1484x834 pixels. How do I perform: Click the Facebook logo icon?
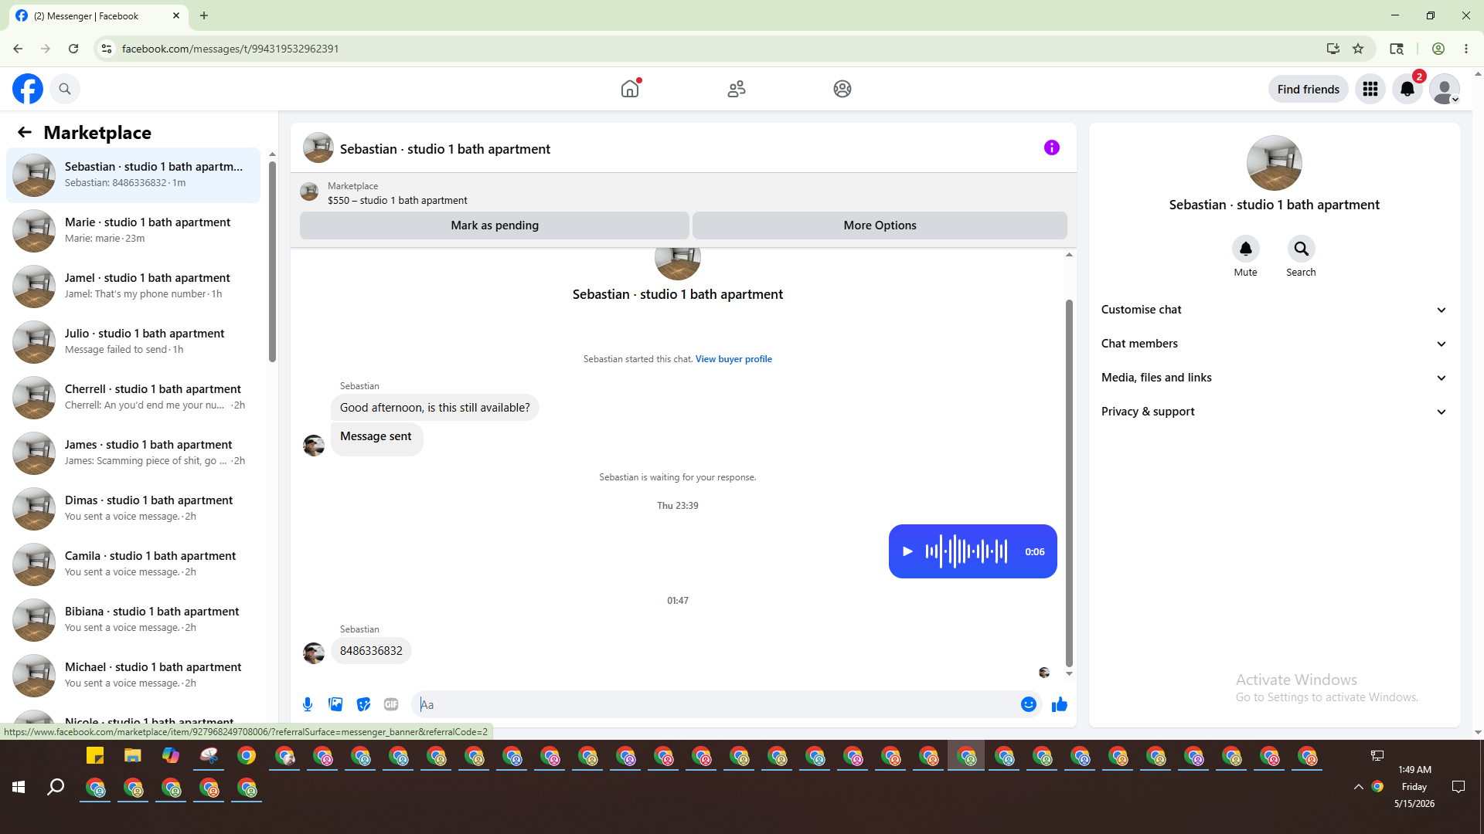point(28,89)
